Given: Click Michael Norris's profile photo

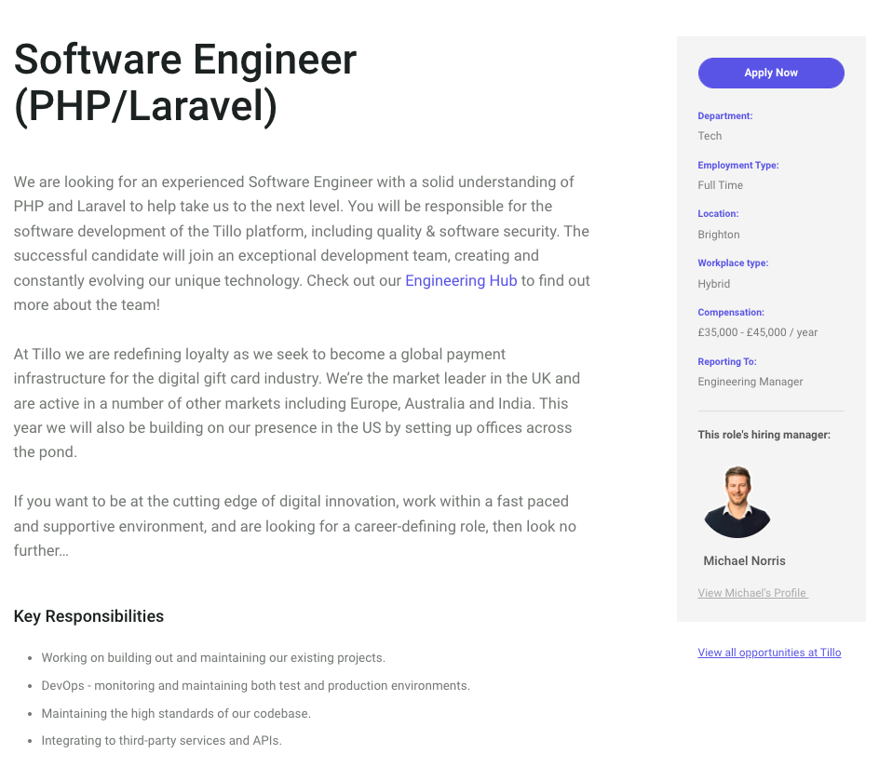Looking at the screenshot, I should coord(737,503).
